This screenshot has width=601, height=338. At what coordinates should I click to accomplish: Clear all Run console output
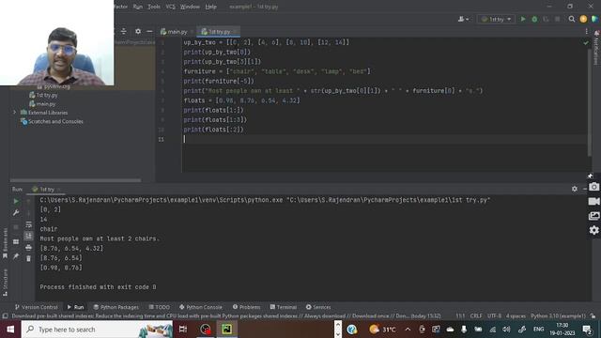click(x=28, y=259)
